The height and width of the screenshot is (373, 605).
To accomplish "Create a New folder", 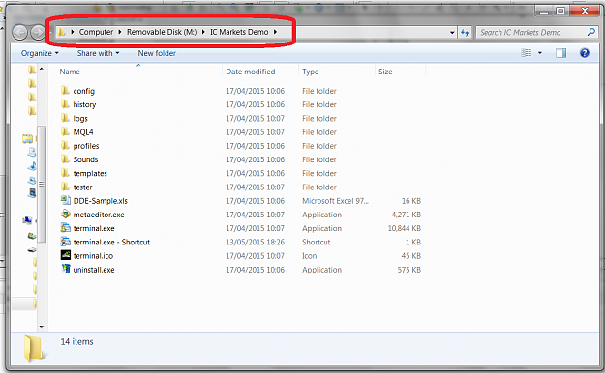I will 157,53.
